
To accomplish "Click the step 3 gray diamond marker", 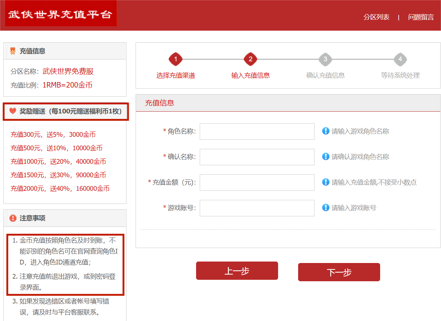I will click(x=325, y=59).
